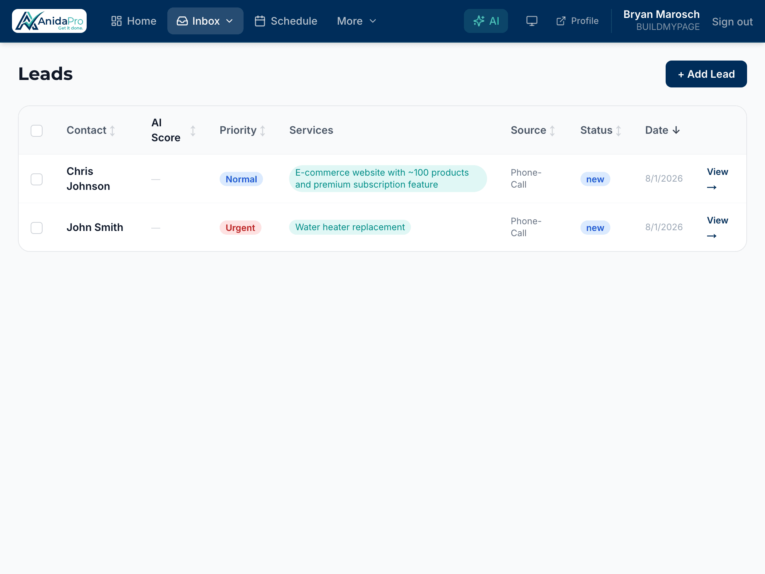Click the Water heater replacement tag

tap(350, 227)
